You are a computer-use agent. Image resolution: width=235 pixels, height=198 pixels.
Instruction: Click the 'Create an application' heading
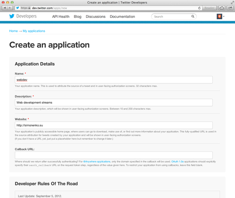(x=49, y=45)
